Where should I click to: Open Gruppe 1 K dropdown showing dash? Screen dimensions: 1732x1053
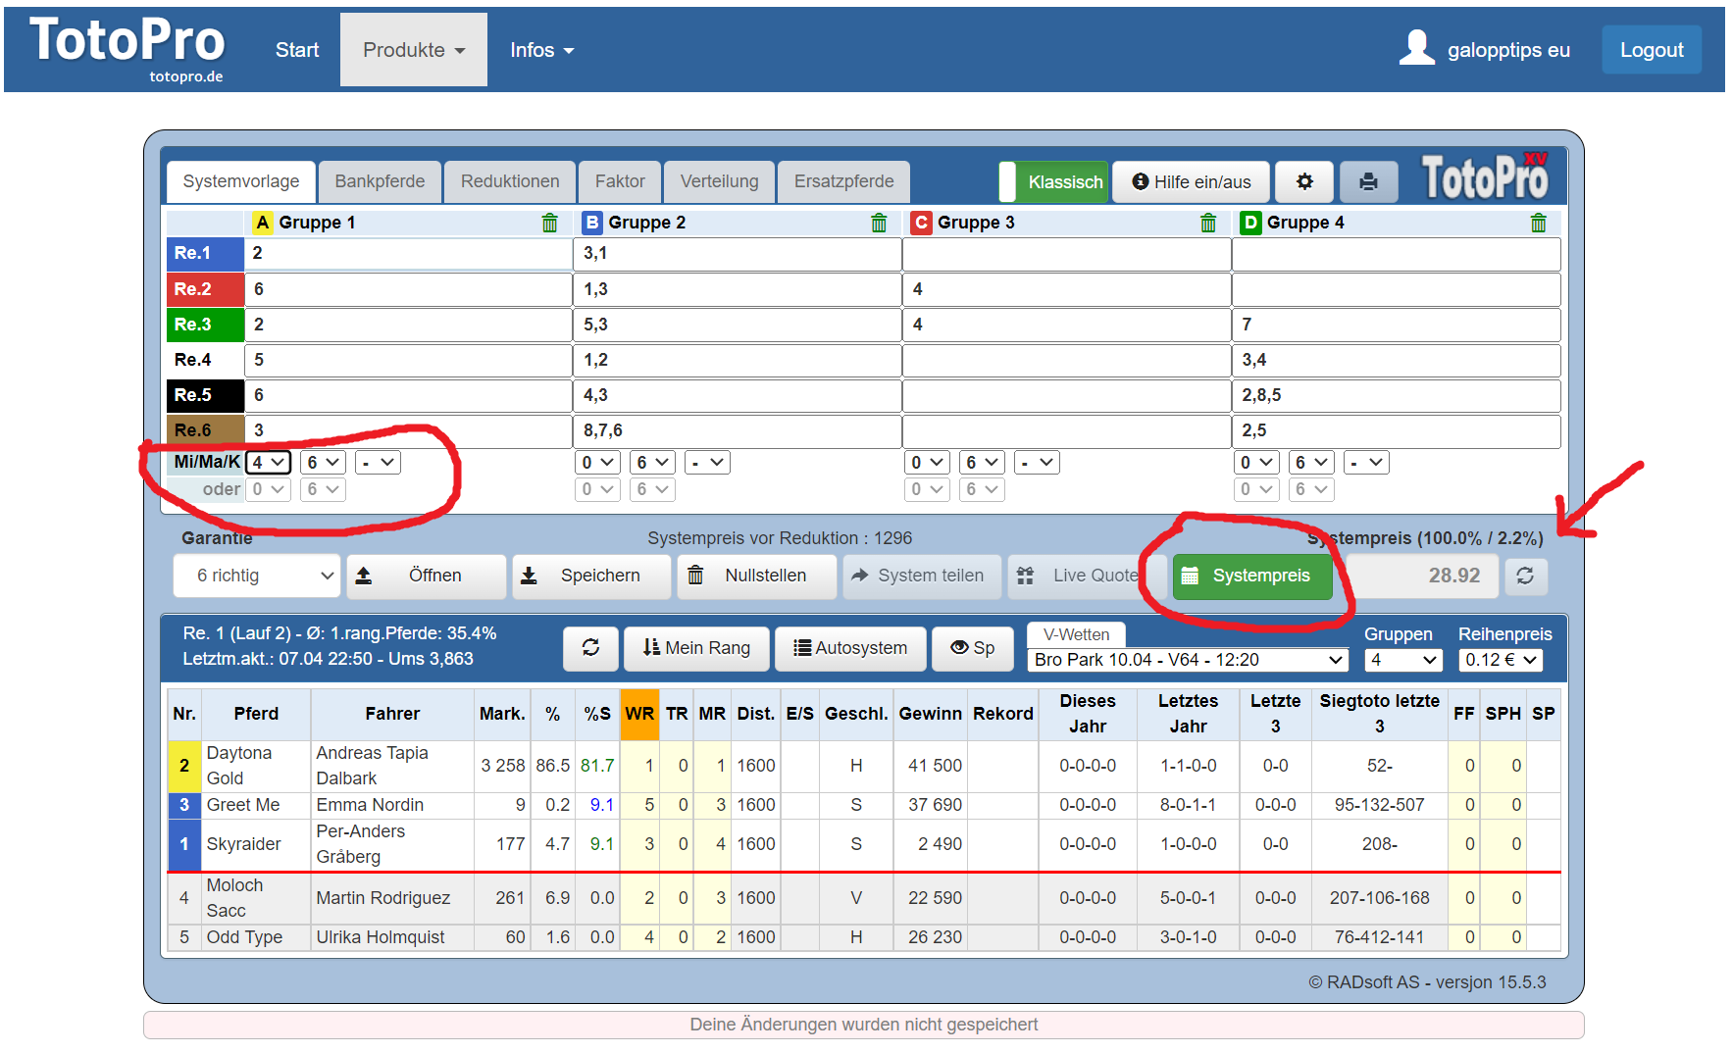[x=378, y=462]
